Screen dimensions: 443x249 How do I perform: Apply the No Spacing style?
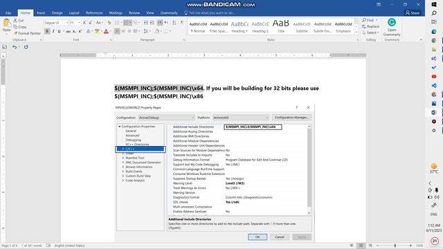[219, 27]
